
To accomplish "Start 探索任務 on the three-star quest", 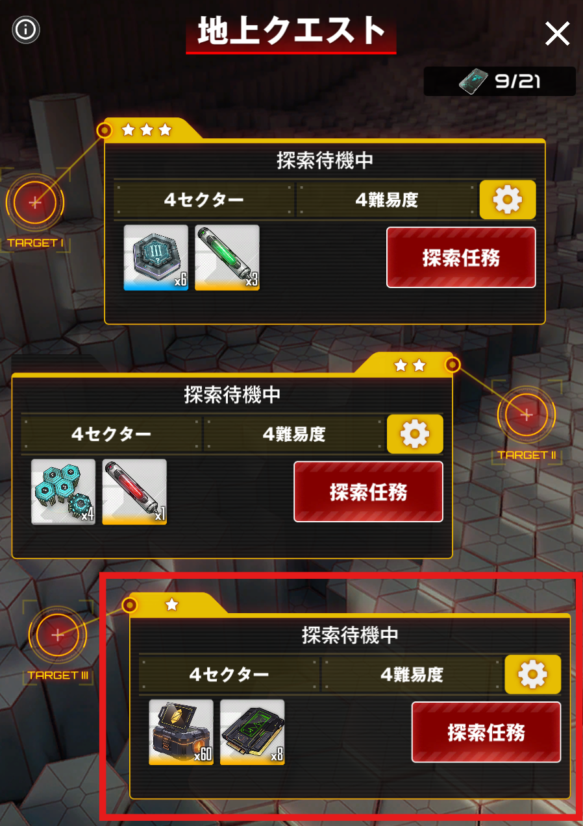I will click(461, 258).
